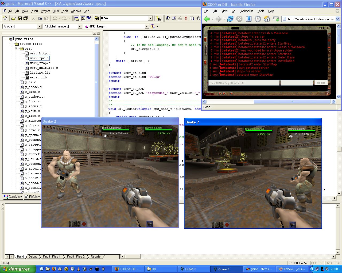This screenshot has height=273, width=342.
Task: Open the Find combo box showing 0.5a
Action: pyautogui.click(x=150, y=18)
